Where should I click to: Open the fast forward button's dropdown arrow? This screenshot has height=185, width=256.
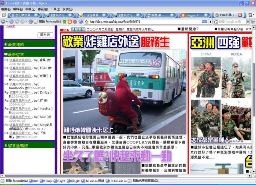(x=26, y=22)
